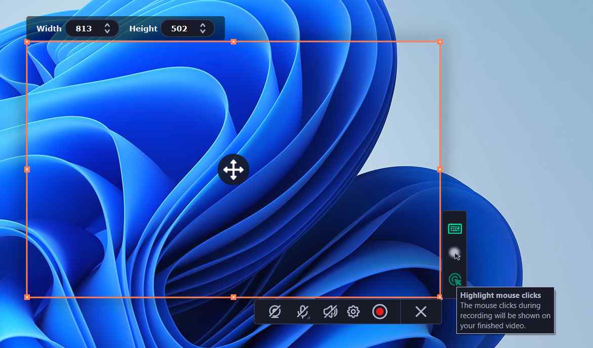Toggle highlight mouse clicks icon
The image size is (593, 348).
tap(455, 280)
